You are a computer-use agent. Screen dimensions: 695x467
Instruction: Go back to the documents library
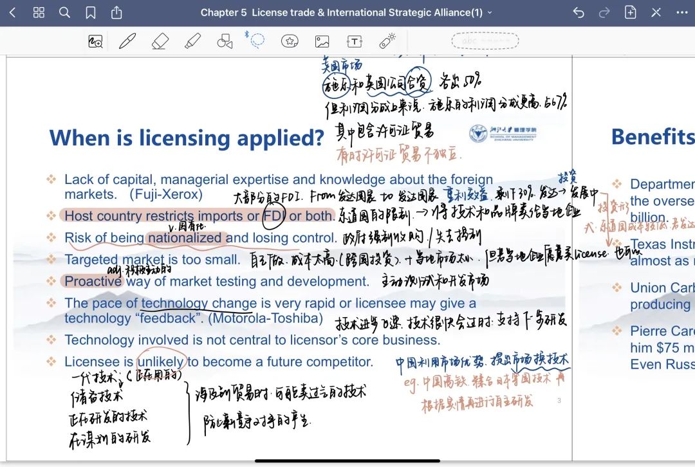[x=12, y=13]
